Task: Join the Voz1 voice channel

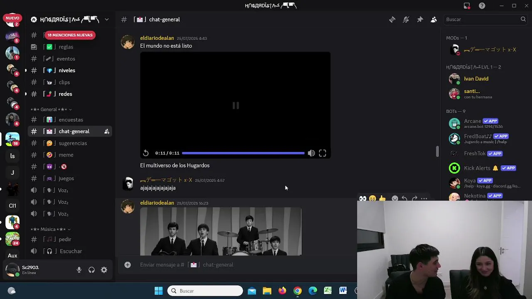Action: [70, 190]
